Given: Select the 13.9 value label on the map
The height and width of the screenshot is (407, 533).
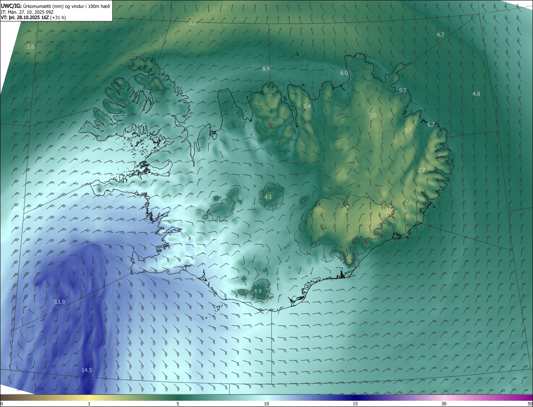Looking at the screenshot, I should click(x=60, y=302).
